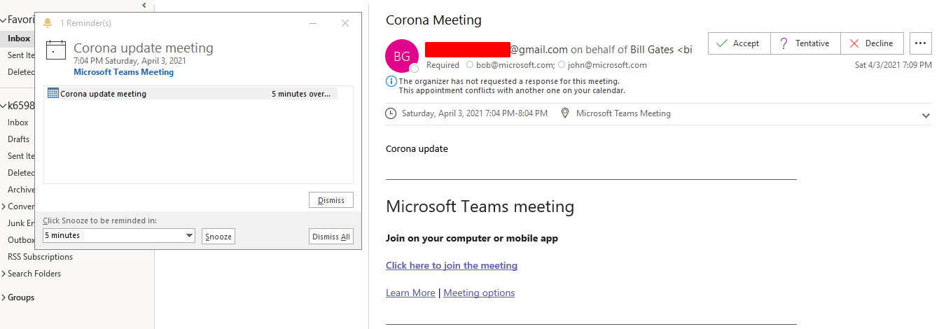Accept the Corona Meeting invitation
Image resolution: width=939 pixels, height=329 pixels.
[739, 43]
